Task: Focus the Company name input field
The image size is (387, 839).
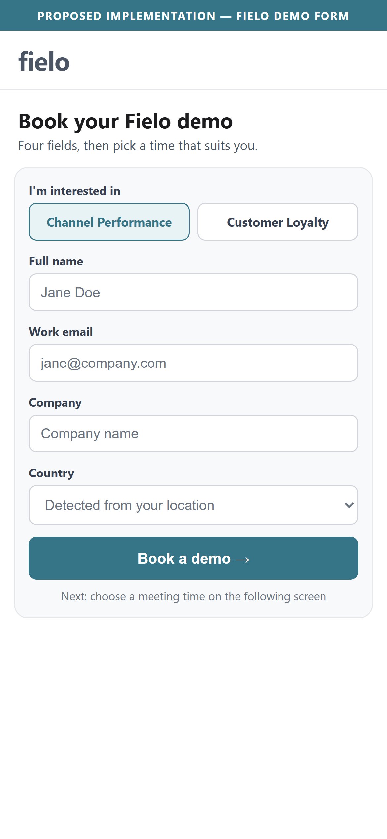Action: click(x=193, y=433)
